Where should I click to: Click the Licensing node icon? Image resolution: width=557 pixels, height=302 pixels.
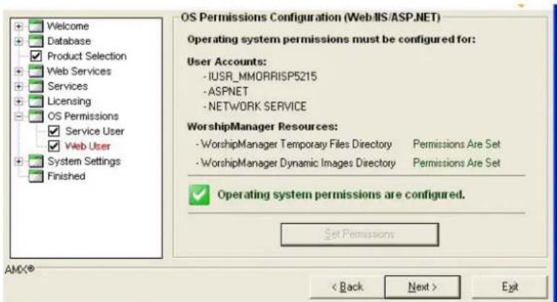click(x=36, y=101)
